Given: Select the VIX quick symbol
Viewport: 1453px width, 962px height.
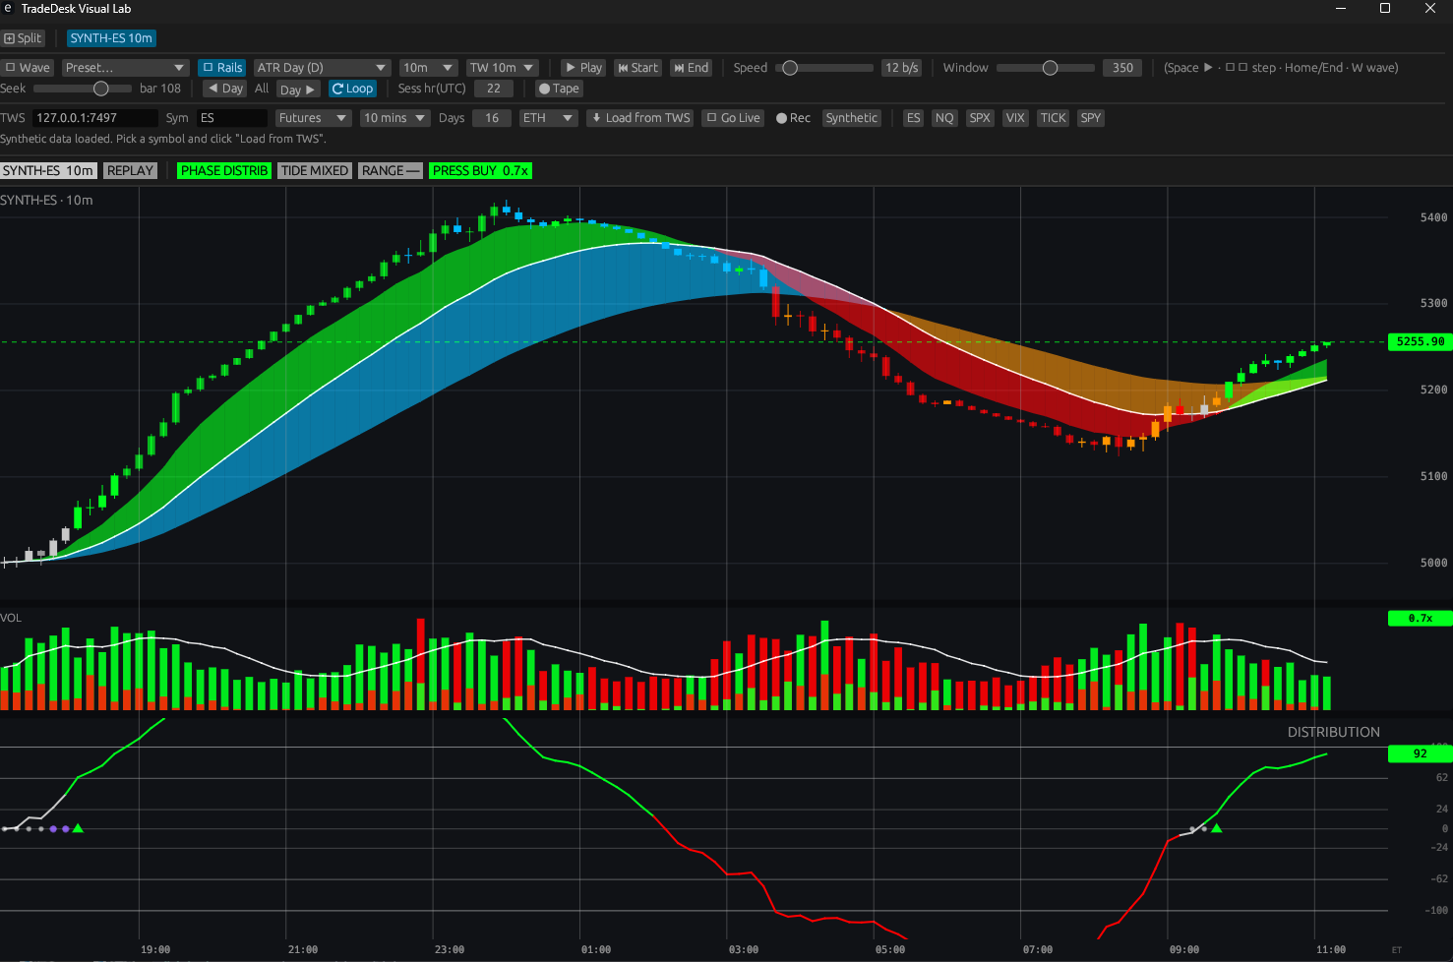Looking at the screenshot, I should (1015, 118).
